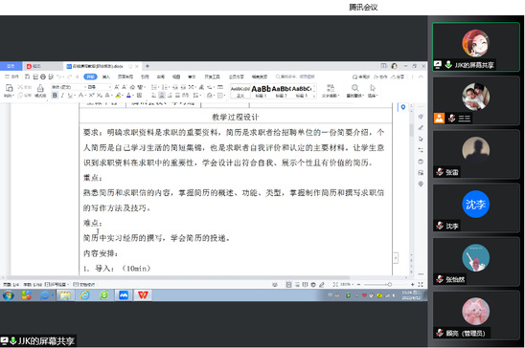Open the Find and Replace magnifier
This screenshot has height=348, width=525.
(354, 88)
